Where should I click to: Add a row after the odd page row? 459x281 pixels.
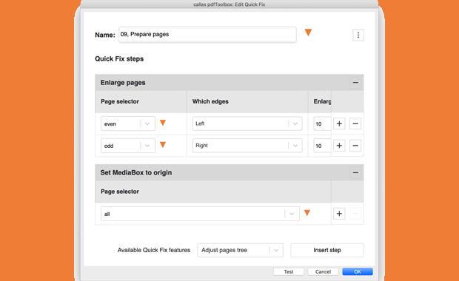coord(339,146)
